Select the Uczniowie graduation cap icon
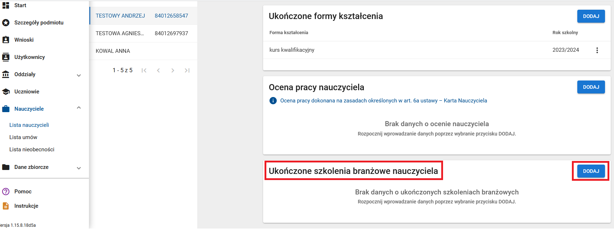Screen dimensions: 614x230 coord(6,91)
